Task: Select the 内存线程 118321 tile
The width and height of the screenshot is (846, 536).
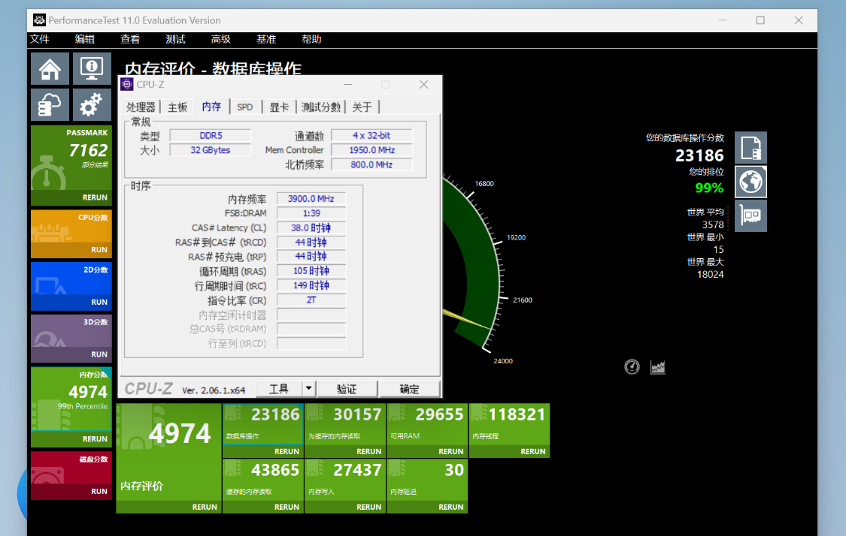Action: (x=509, y=424)
